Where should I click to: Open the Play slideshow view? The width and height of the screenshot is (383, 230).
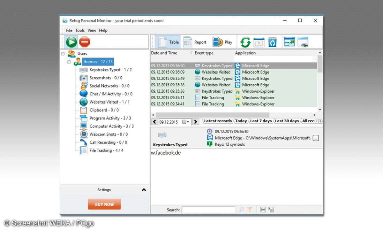pos(223,42)
